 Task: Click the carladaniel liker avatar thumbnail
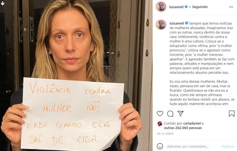[160, 124]
